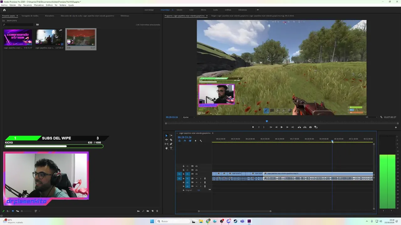
Task: Select the Selection tool arrow
Action: (166, 136)
